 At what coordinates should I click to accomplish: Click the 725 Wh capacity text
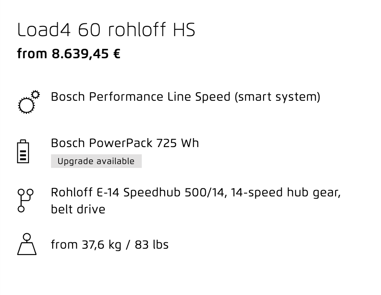pyautogui.click(x=178, y=143)
